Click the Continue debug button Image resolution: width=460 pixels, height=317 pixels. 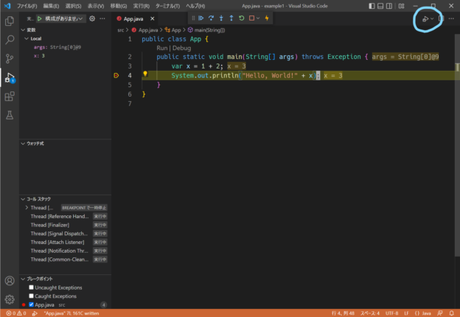(x=201, y=18)
